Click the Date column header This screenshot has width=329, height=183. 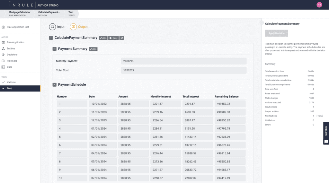pos(92,97)
